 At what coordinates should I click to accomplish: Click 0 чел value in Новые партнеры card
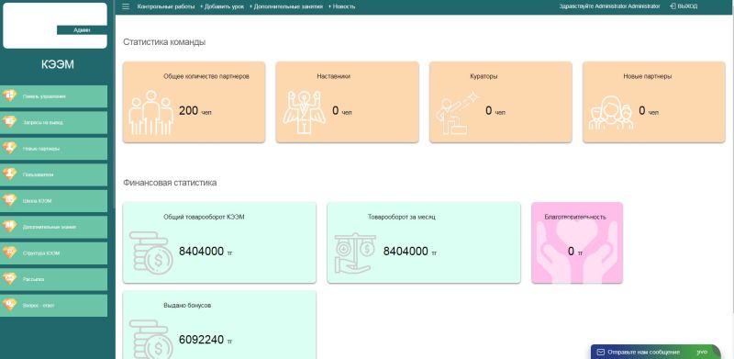coord(649,111)
